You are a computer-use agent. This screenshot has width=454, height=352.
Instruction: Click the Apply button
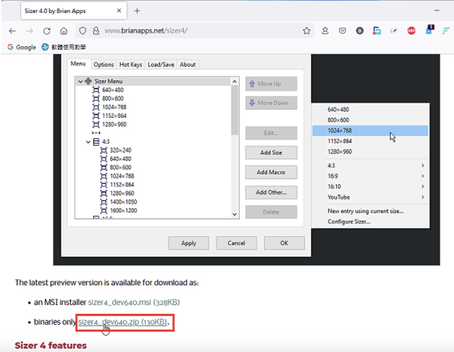[189, 243]
